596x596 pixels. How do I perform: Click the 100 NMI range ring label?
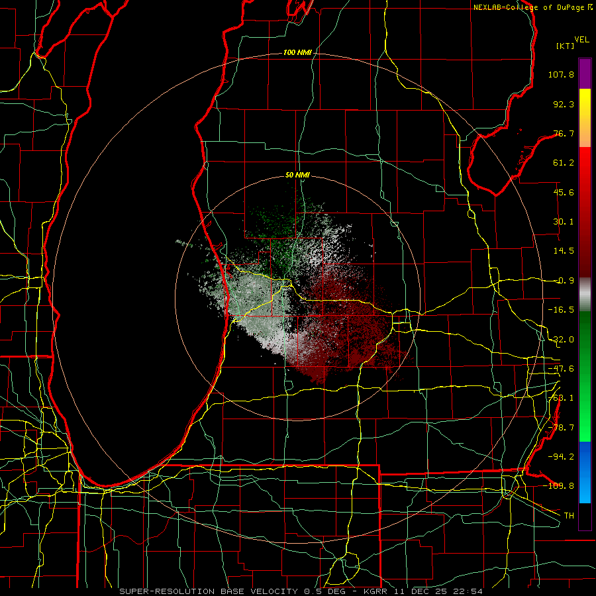297,52
